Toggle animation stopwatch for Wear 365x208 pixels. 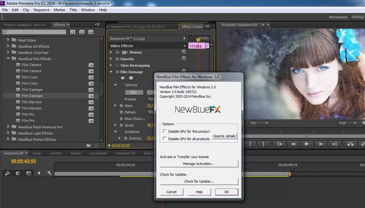[121, 106]
